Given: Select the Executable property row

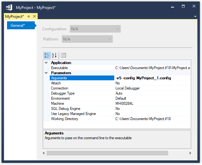Looking at the screenshot, I should [x=59, y=68].
